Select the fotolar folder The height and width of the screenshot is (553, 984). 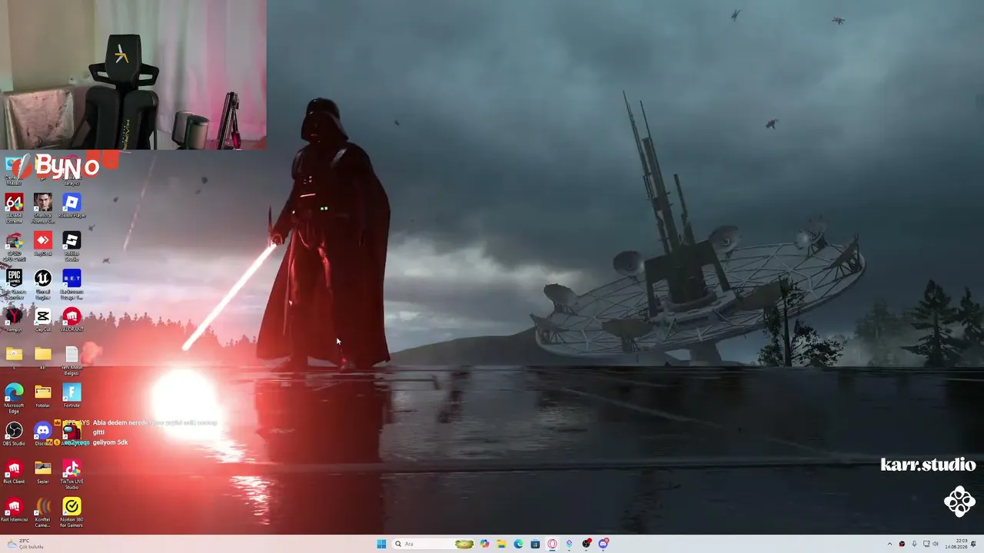(x=43, y=396)
